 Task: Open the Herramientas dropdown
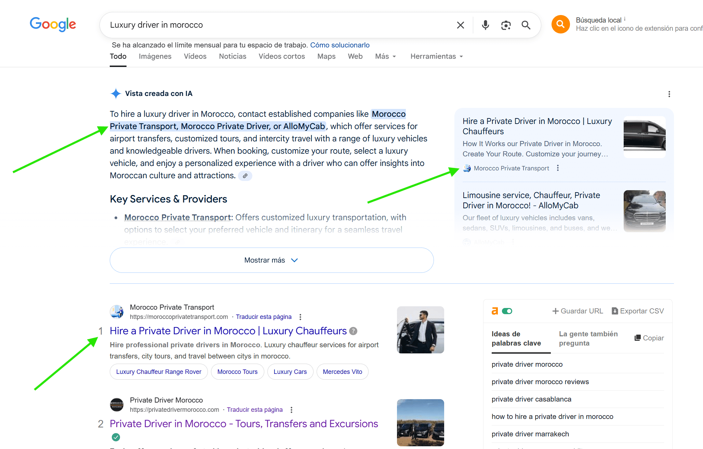coord(437,56)
